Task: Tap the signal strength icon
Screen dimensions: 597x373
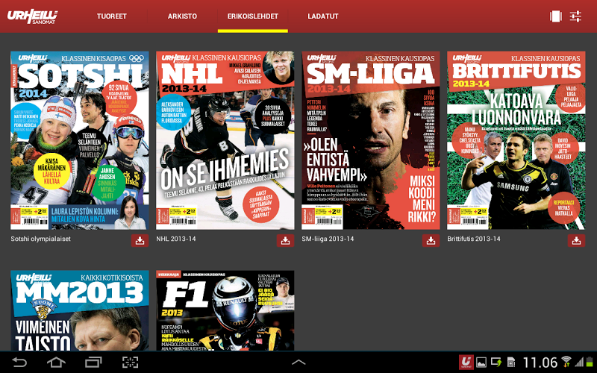Action: [579, 362]
